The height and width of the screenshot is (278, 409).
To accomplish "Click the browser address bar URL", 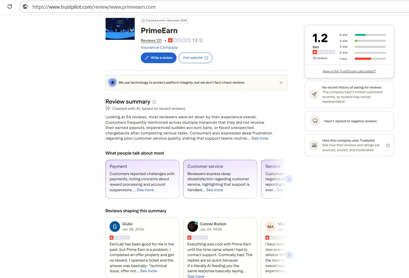I will [x=94, y=7].
